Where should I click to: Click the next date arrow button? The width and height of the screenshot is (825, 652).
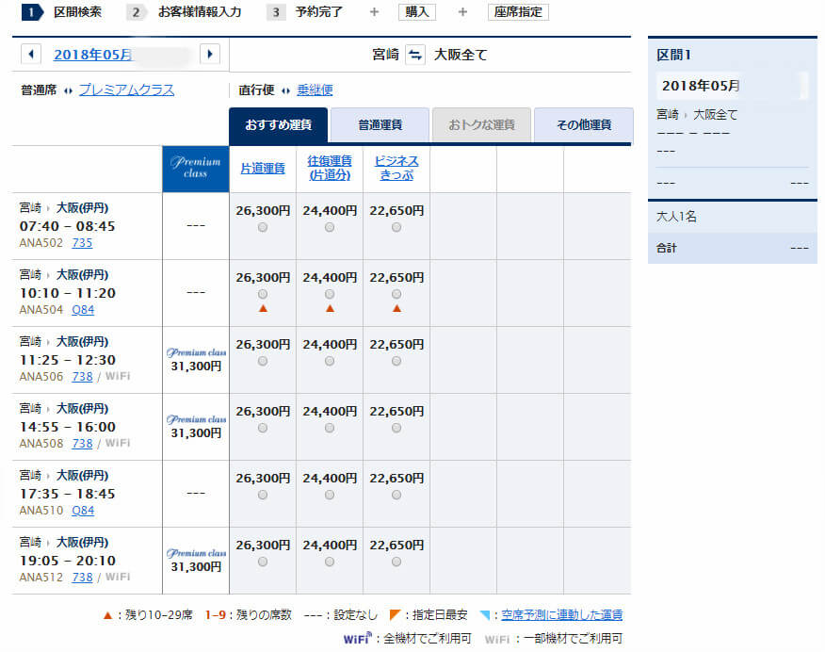tap(210, 55)
